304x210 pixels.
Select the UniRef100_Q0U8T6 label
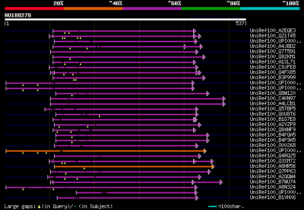273,114
